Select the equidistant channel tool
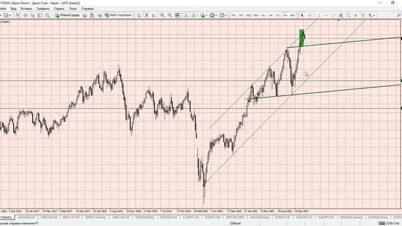The height and width of the screenshot is (226, 402). (340, 15)
